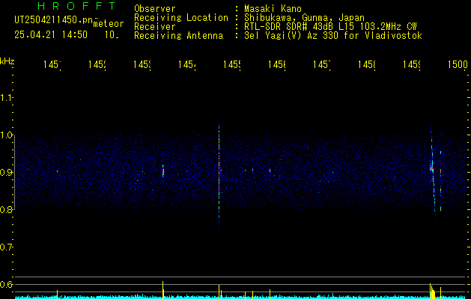Click the slanted meteor echo after 1459
471x299 pixels.
coord(433,173)
